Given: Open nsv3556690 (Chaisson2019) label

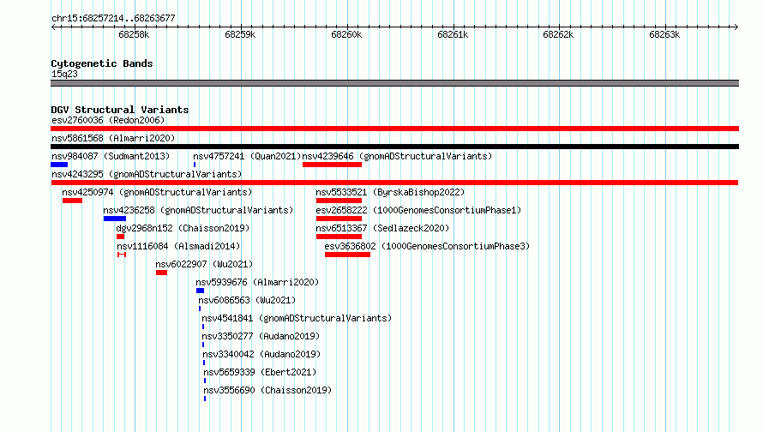Looking at the screenshot, I should point(267,390).
